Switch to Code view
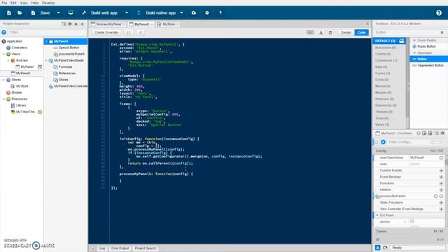Viewport: 448px width, 252px height. click(x=361, y=33)
